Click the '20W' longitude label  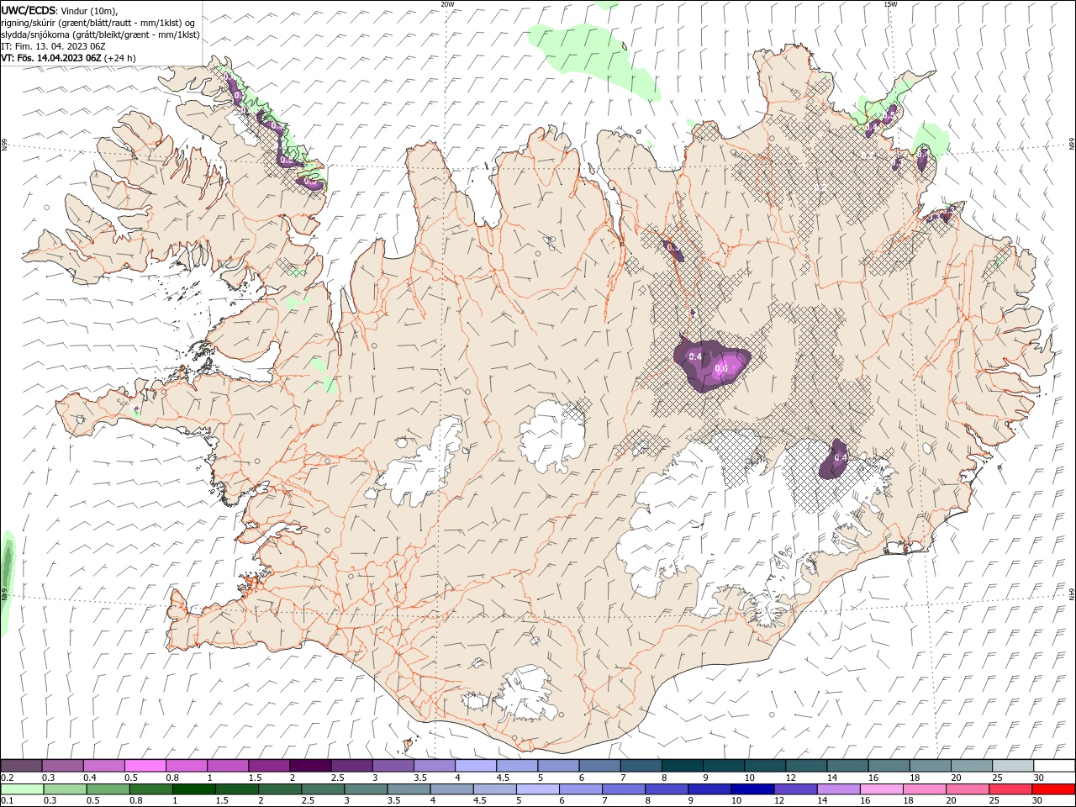click(447, 4)
